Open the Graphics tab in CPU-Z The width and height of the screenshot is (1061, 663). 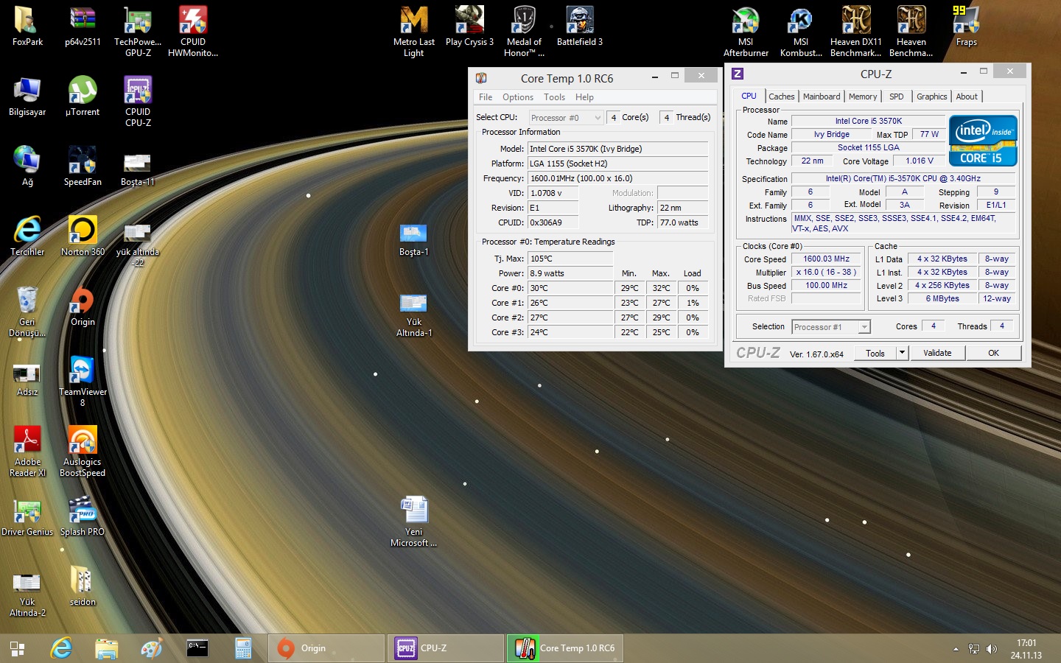tap(931, 97)
